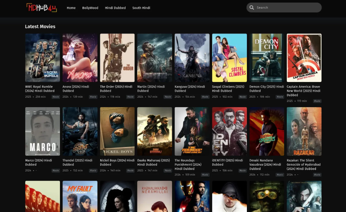Open the Kanguva movie poster
The image size is (346, 212).
[192, 58]
